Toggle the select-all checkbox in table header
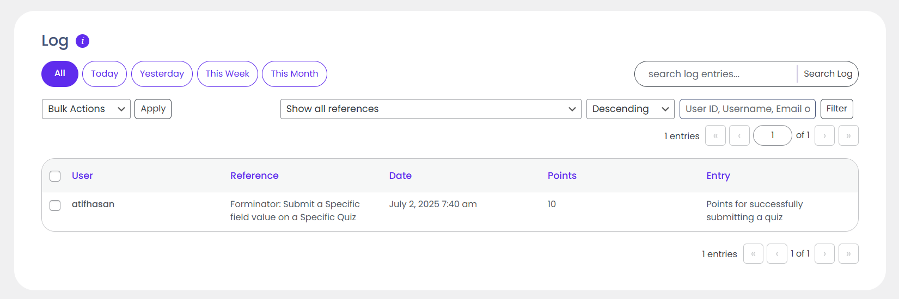Image resolution: width=899 pixels, height=299 pixels. pos(55,176)
